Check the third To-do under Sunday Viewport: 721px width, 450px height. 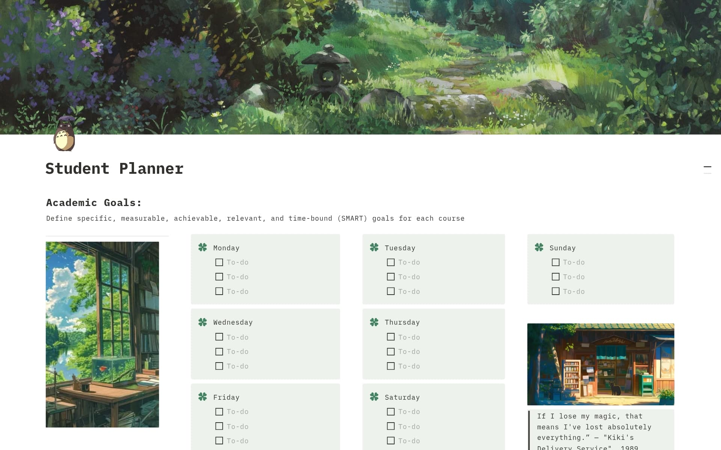pyautogui.click(x=556, y=291)
